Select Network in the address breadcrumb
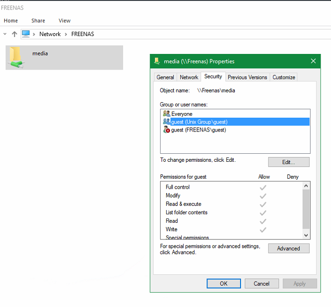 pyautogui.click(x=50, y=34)
